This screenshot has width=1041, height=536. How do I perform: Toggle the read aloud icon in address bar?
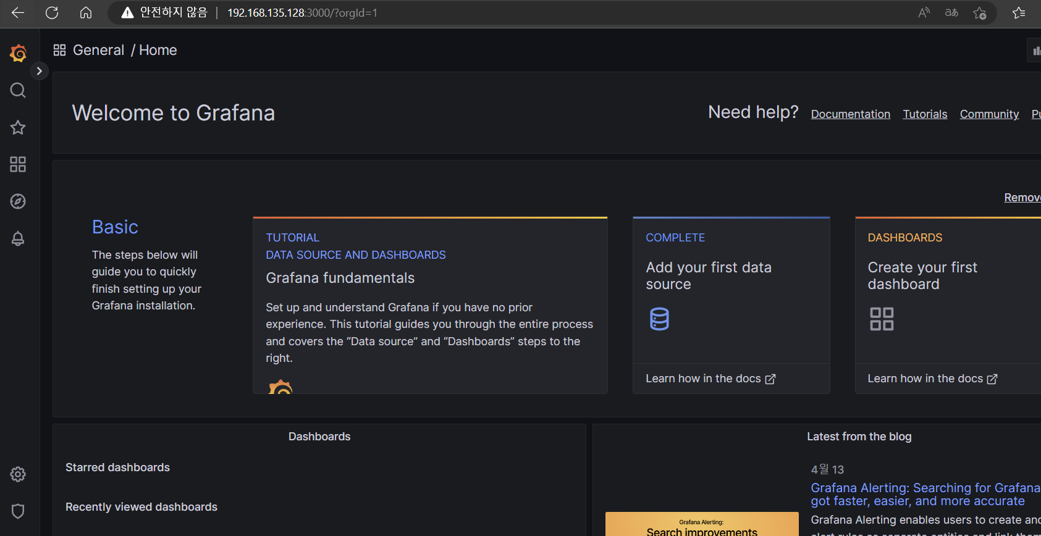pos(924,12)
